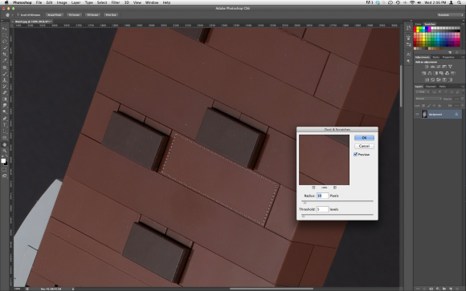Select the Brush tool
The height and width of the screenshot is (291, 466).
5,74
